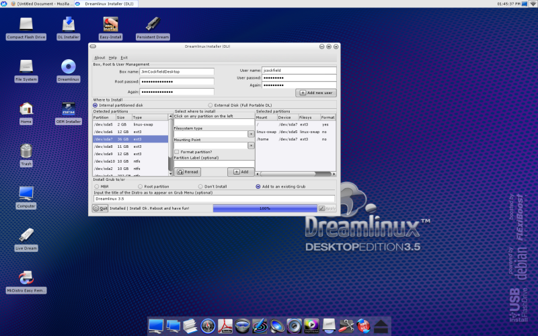
Task: Open MkDistro Easy Remaster icon
Action: (26, 278)
